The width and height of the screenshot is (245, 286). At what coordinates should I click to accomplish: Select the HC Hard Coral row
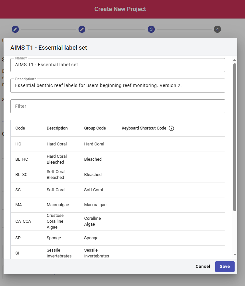click(x=117, y=144)
